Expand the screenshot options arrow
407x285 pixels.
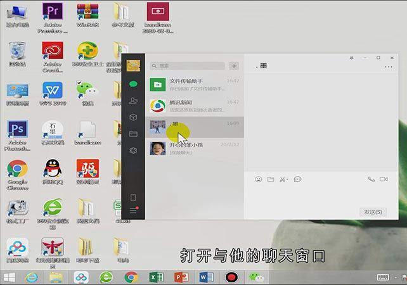pos(287,179)
